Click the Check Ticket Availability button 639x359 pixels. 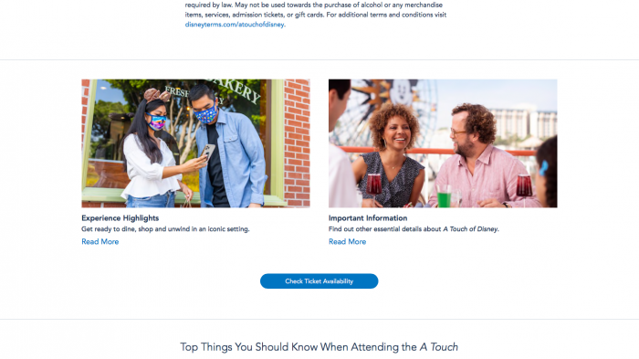pos(319,281)
